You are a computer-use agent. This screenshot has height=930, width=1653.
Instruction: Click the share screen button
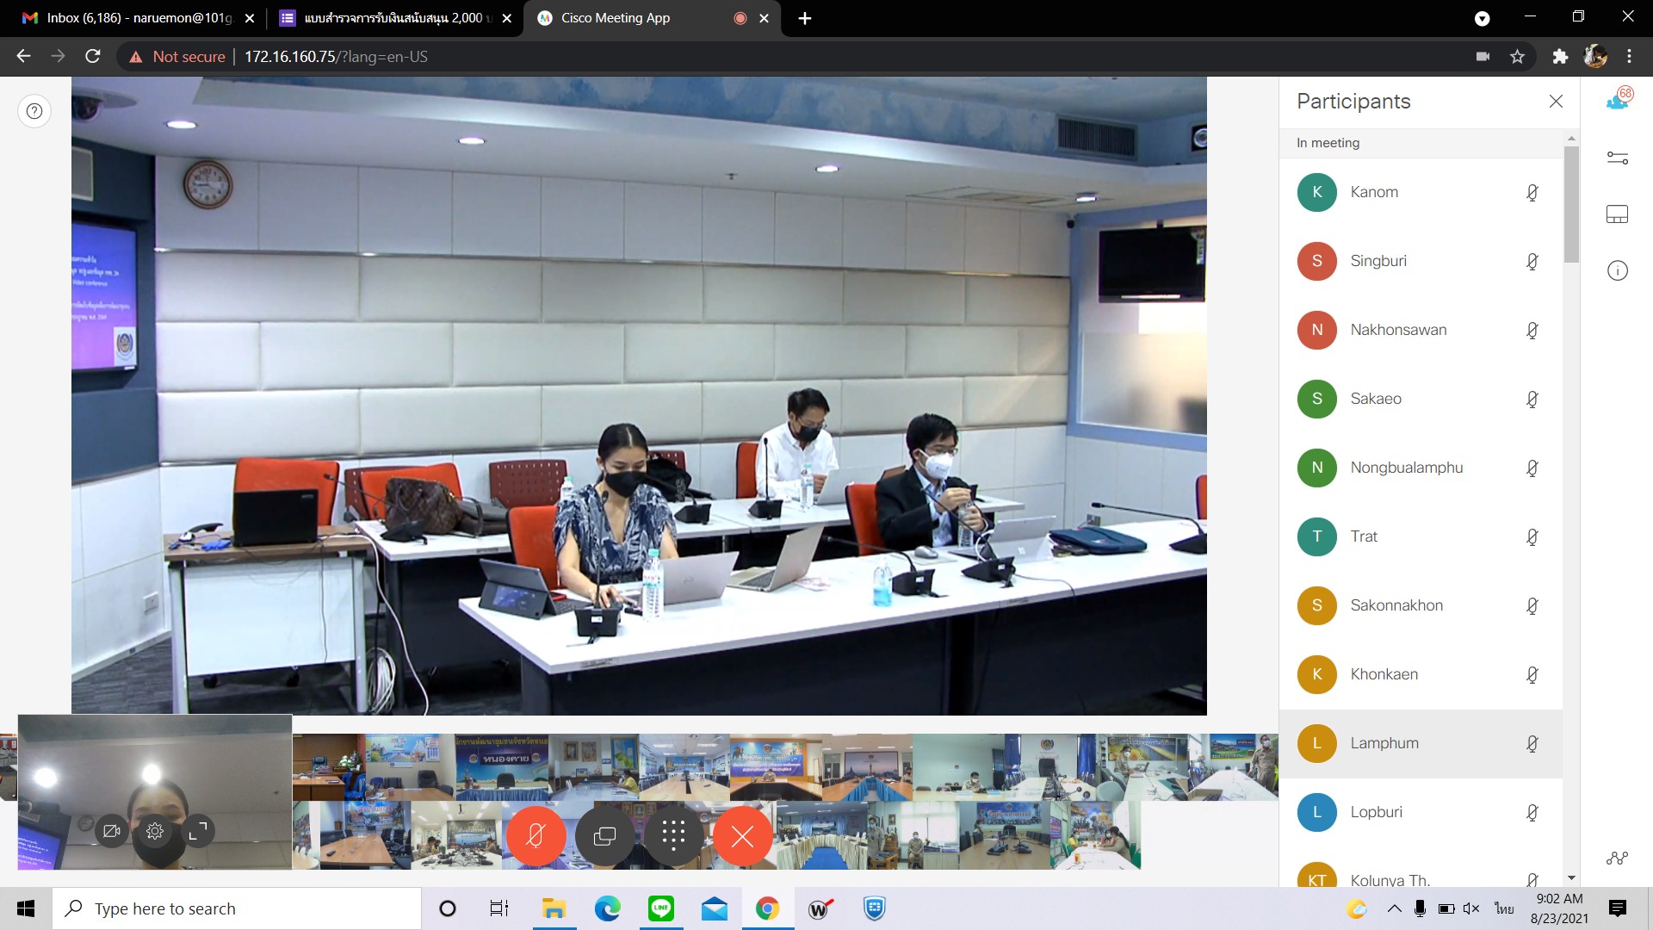coord(604,835)
